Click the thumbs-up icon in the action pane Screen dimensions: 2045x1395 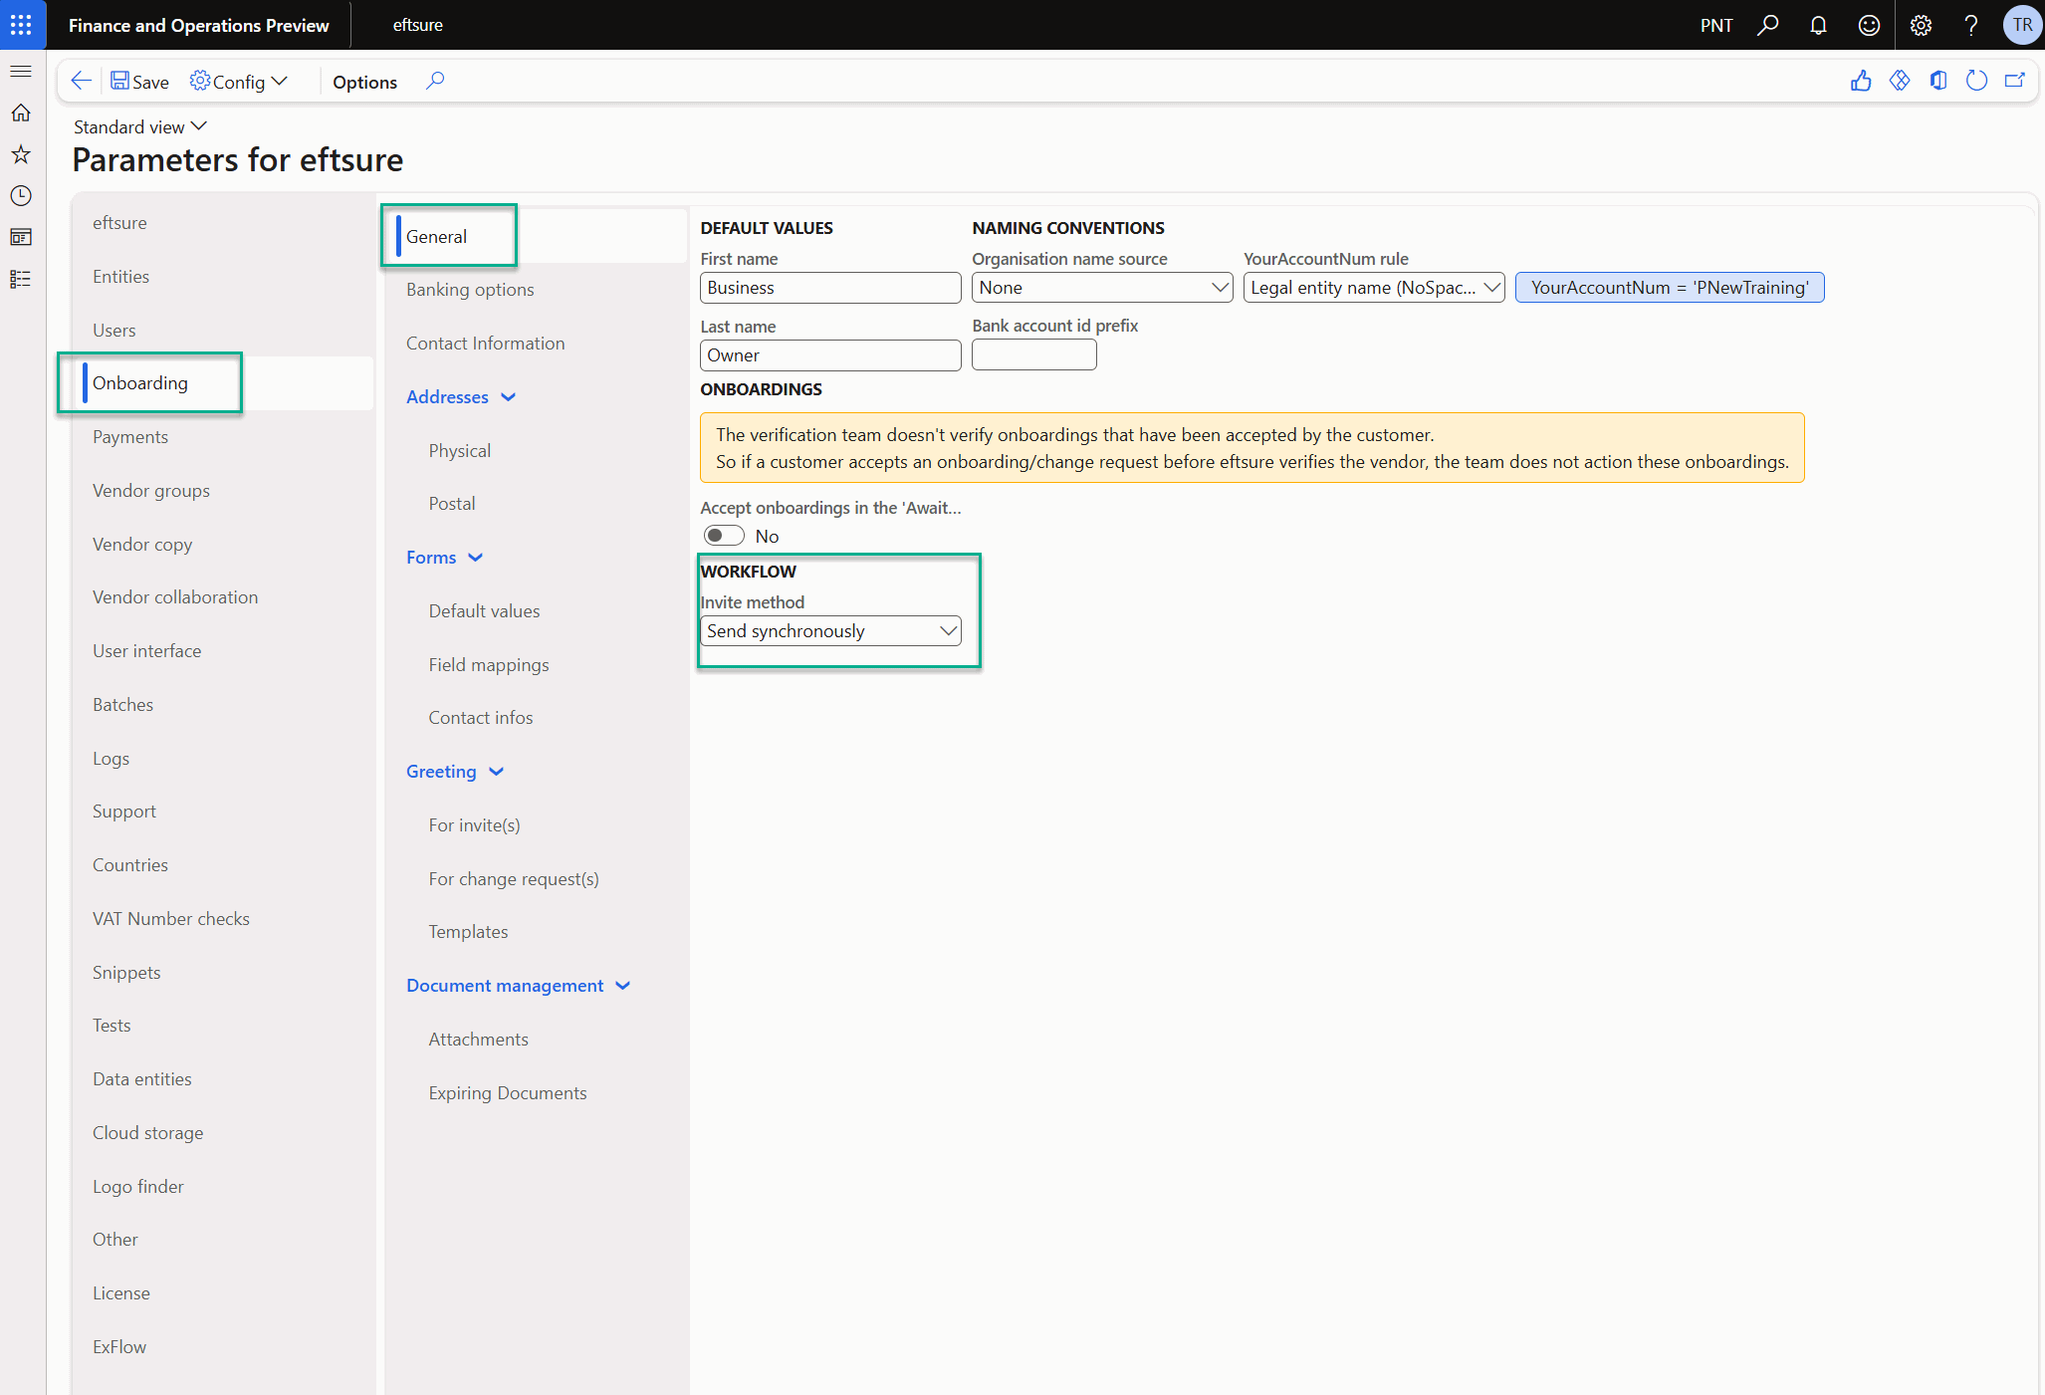tap(1861, 81)
